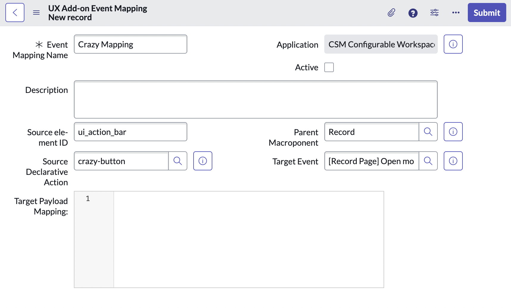
Task: Click the Target Event reference field
Action: point(371,161)
